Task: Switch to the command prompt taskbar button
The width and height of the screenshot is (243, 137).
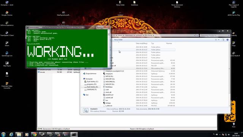Action: coord(74,134)
